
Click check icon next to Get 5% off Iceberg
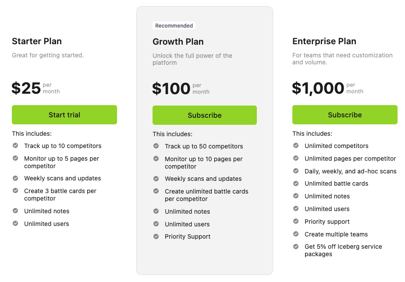click(x=296, y=247)
